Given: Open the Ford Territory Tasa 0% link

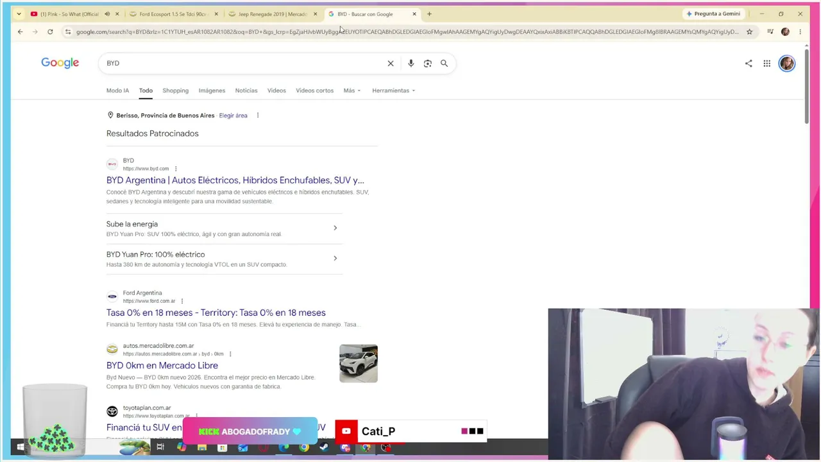Looking at the screenshot, I should (216, 312).
